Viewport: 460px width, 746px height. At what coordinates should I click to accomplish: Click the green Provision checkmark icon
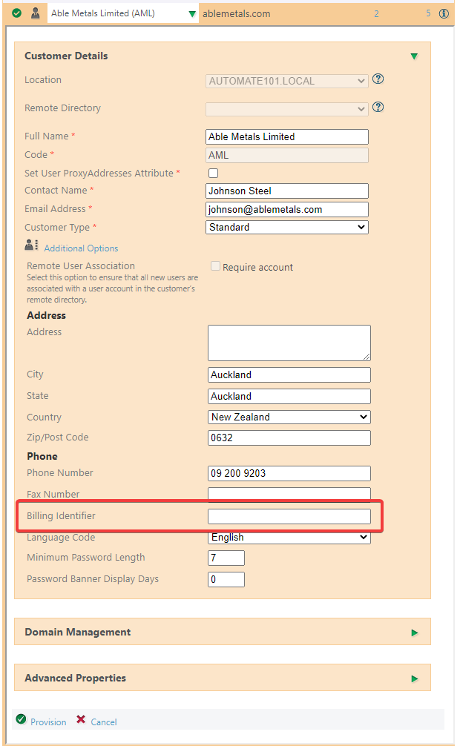pyautogui.click(x=21, y=720)
